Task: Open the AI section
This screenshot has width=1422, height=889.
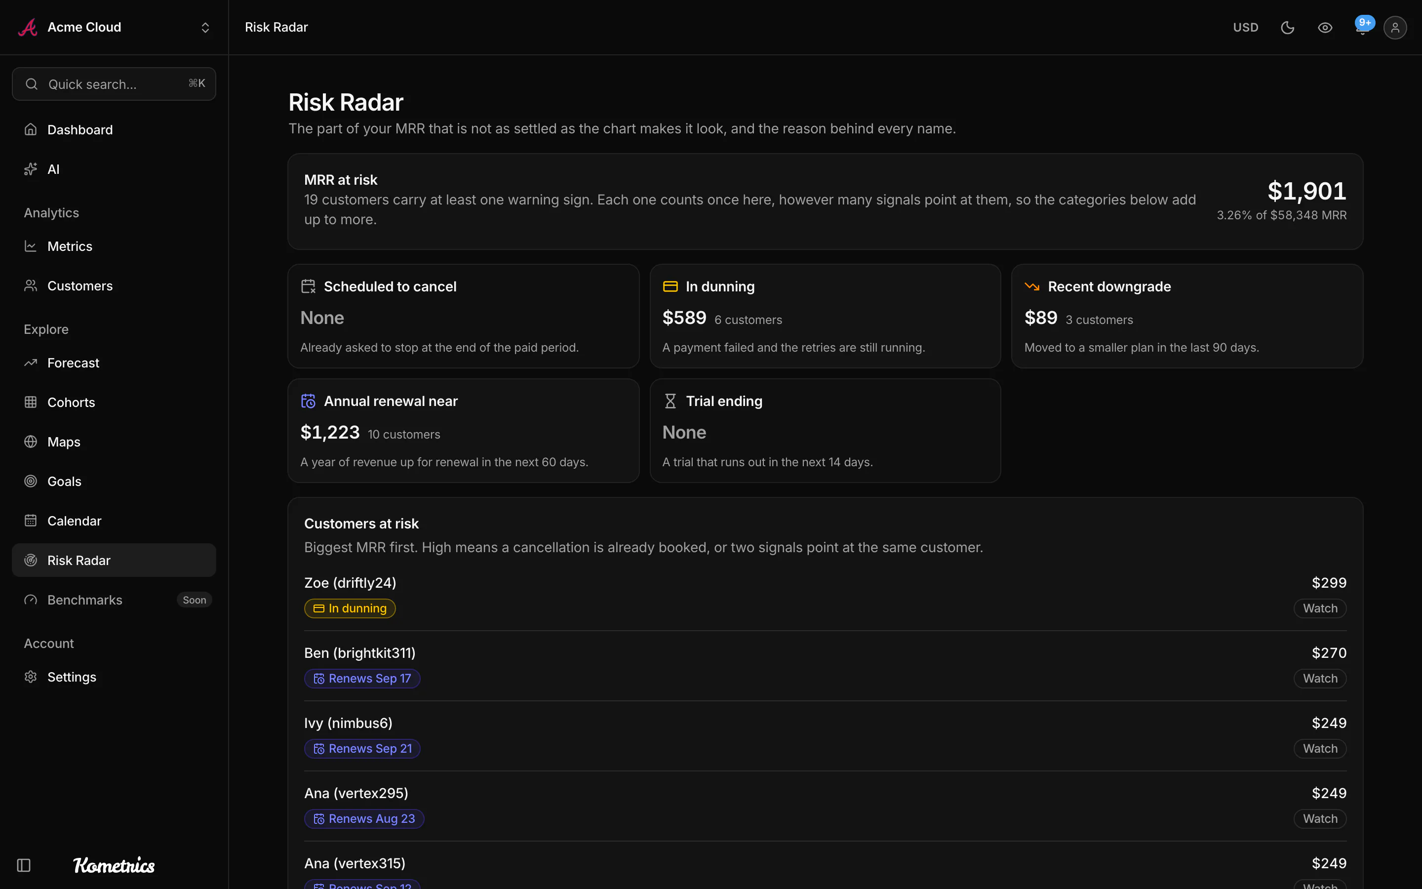Action: coord(114,169)
